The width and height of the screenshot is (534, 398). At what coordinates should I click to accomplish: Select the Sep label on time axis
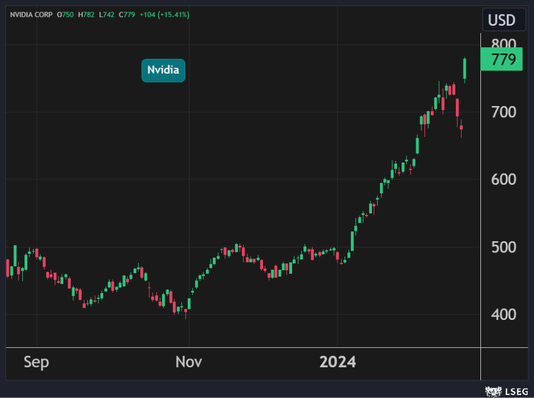pos(36,362)
